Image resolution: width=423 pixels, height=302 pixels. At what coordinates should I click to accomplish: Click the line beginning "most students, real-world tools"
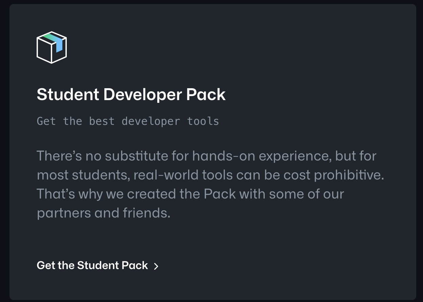[210, 175]
